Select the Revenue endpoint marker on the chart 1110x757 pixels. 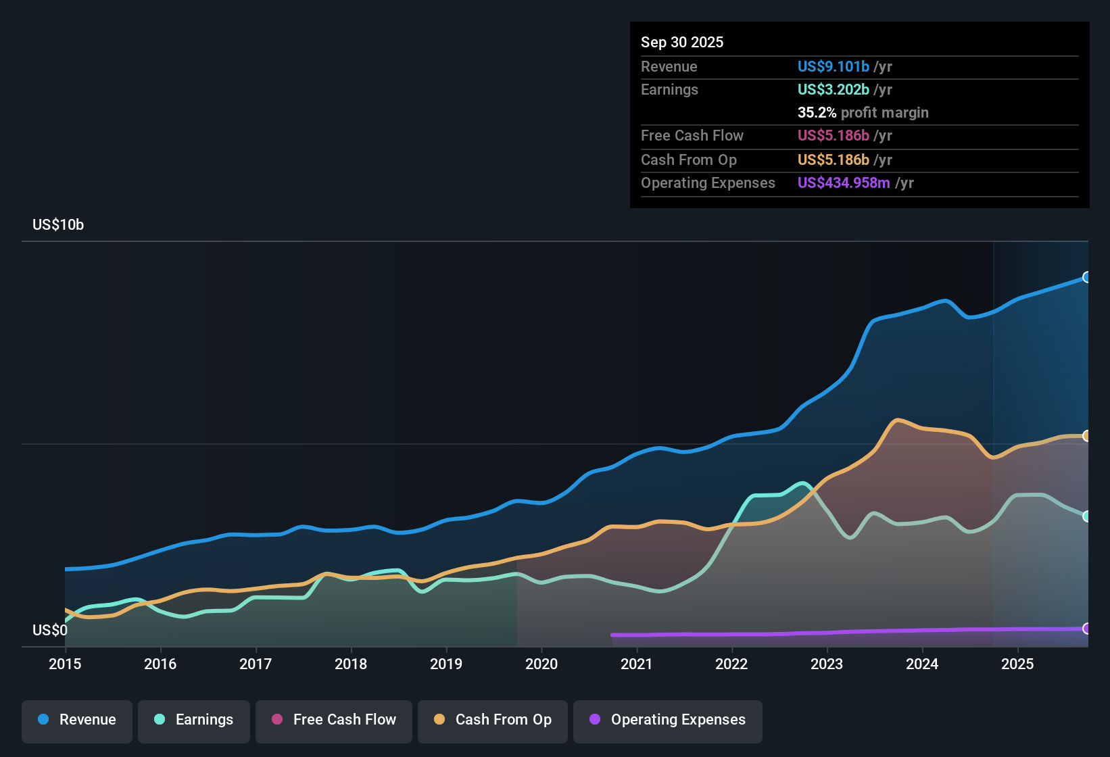pyautogui.click(x=1087, y=277)
